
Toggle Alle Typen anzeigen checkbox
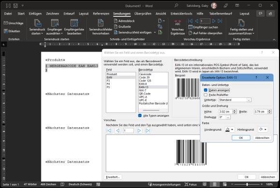140,116
